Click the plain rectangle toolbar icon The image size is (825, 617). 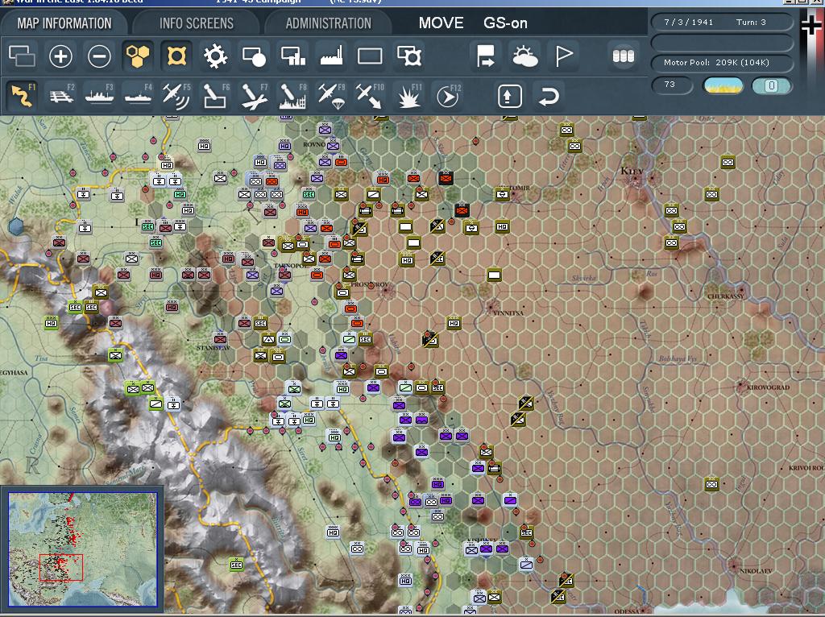click(x=370, y=56)
